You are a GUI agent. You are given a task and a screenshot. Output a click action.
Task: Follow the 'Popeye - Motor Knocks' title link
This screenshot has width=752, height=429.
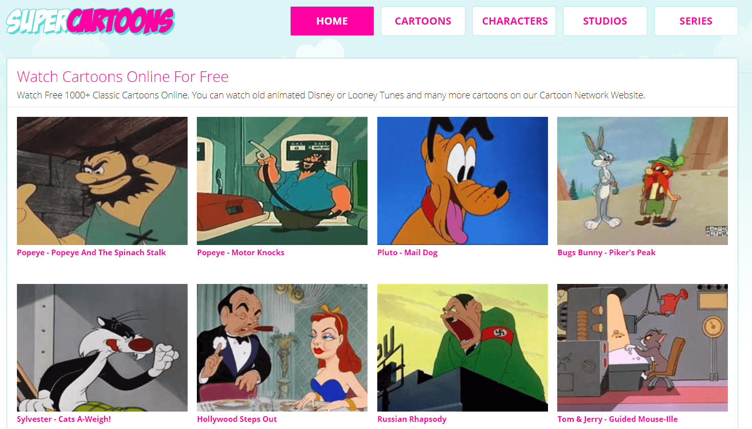[240, 252]
